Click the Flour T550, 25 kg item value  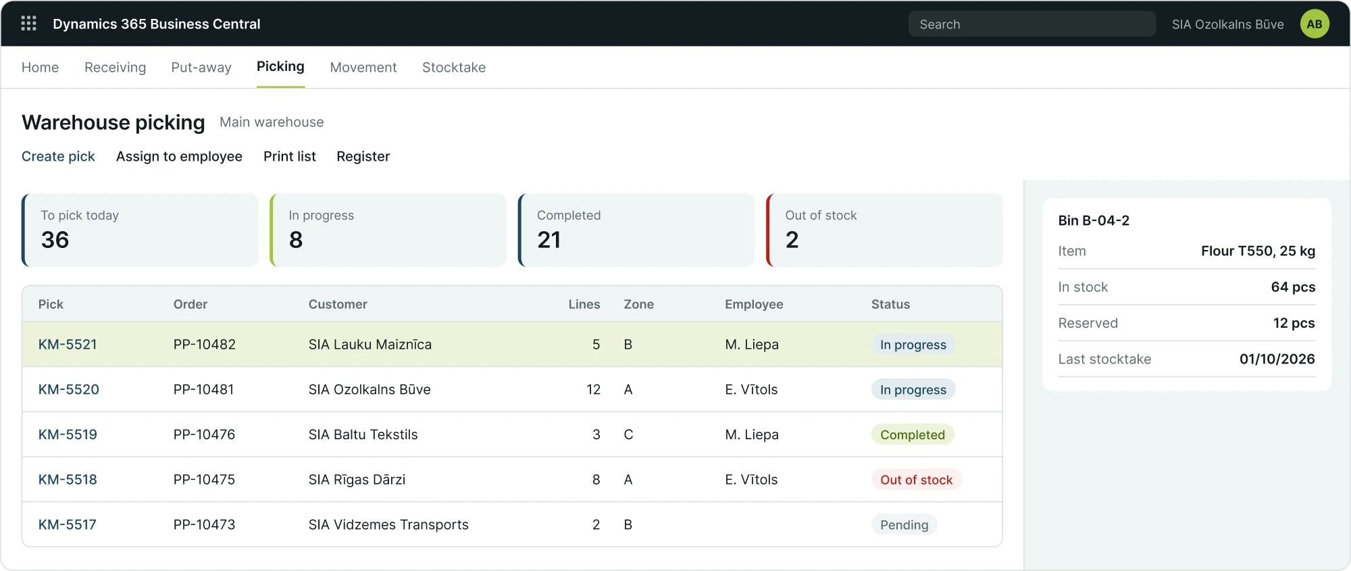click(1258, 251)
